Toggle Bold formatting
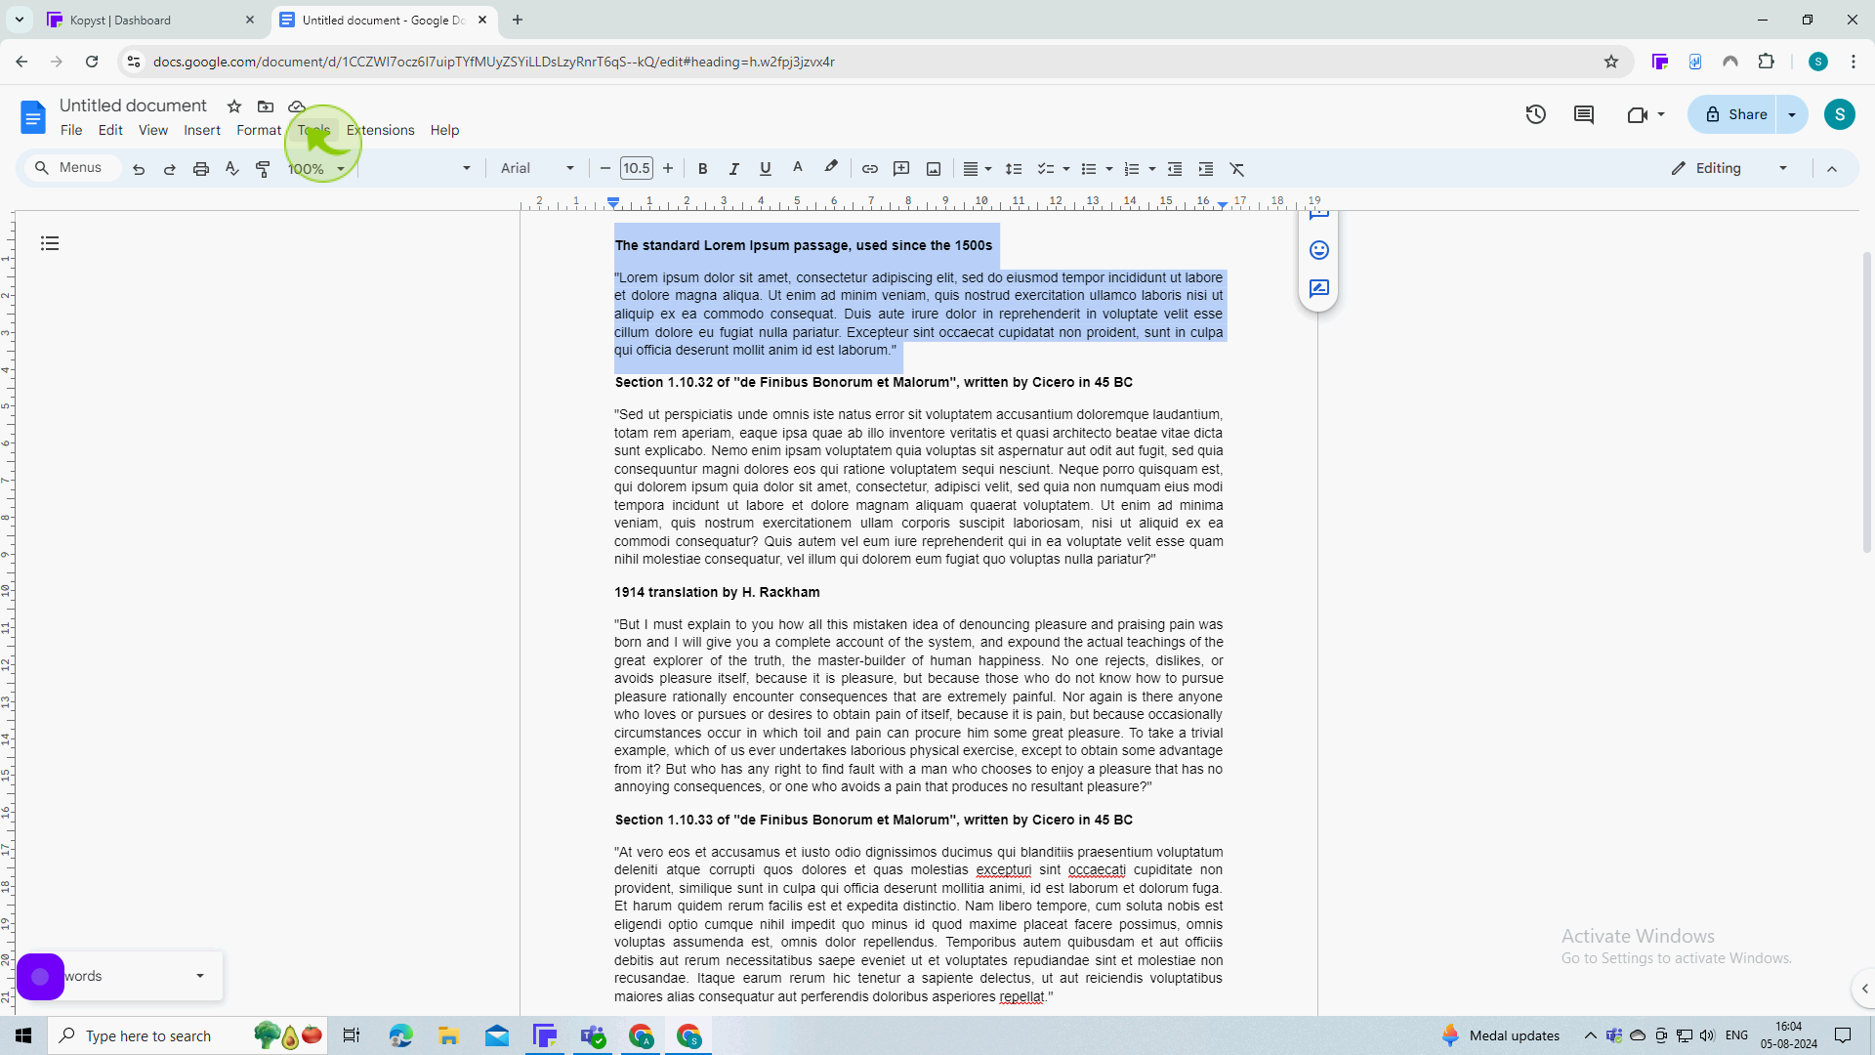Screen dimensions: 1875x1055 point(702,169)
